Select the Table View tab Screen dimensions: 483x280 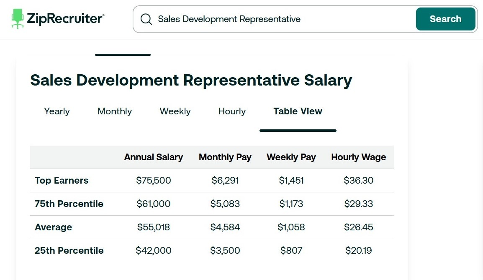coord(298,111)
